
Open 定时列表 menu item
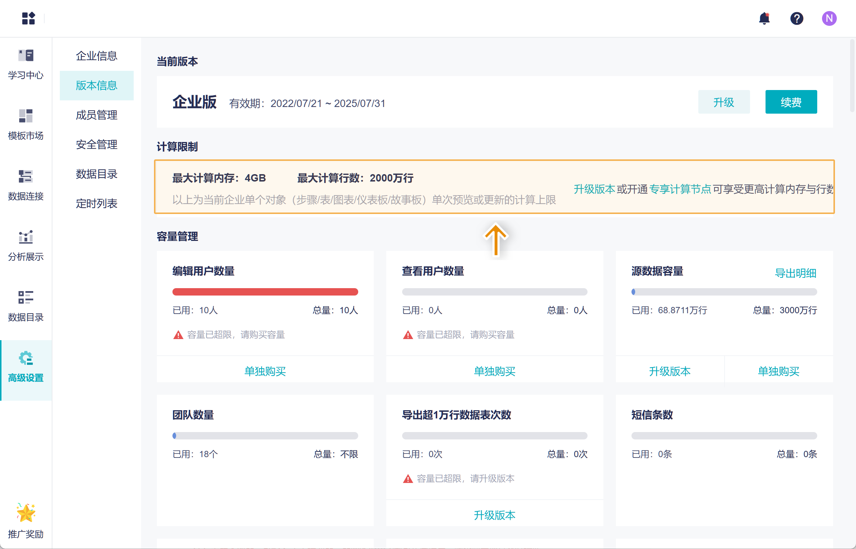point(96,204)
